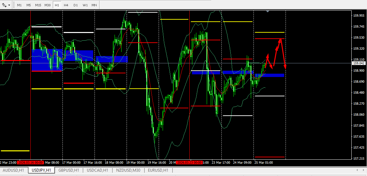Click the 24 Mar 09:00 time label
The image size is (367, 176).
click(x=242, y=162)
